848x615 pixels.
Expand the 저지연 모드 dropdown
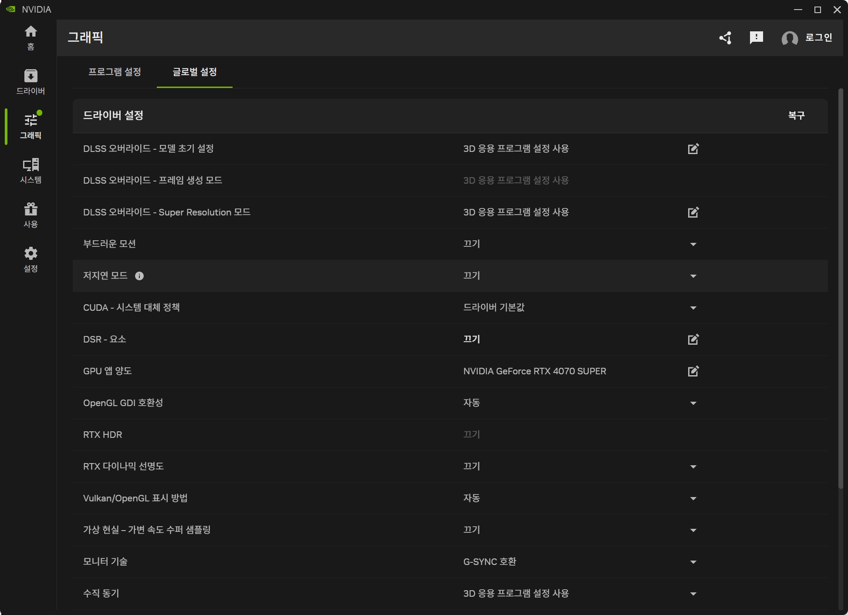[x=693, y=276]
